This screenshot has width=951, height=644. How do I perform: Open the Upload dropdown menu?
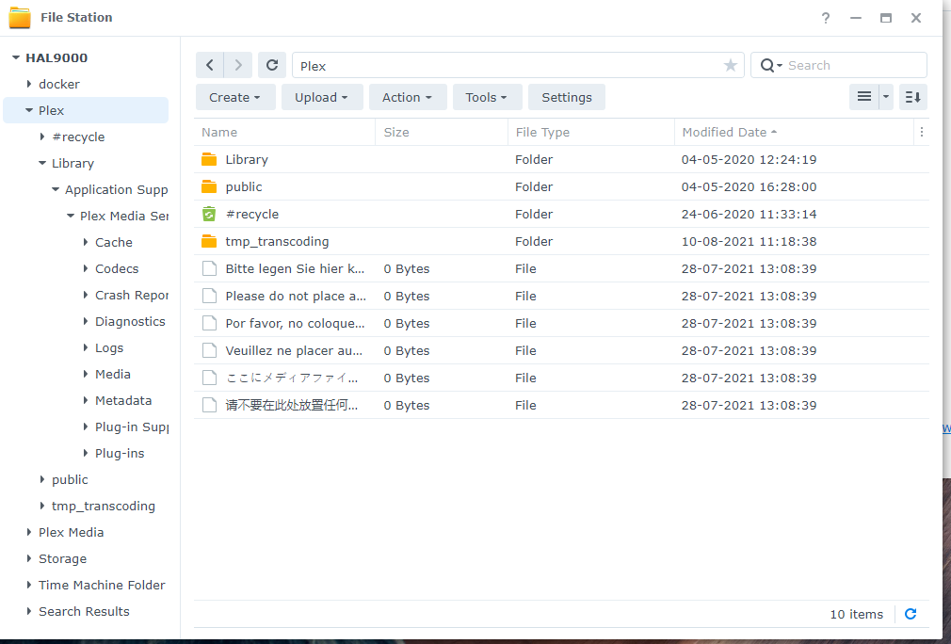pos(322,97)
